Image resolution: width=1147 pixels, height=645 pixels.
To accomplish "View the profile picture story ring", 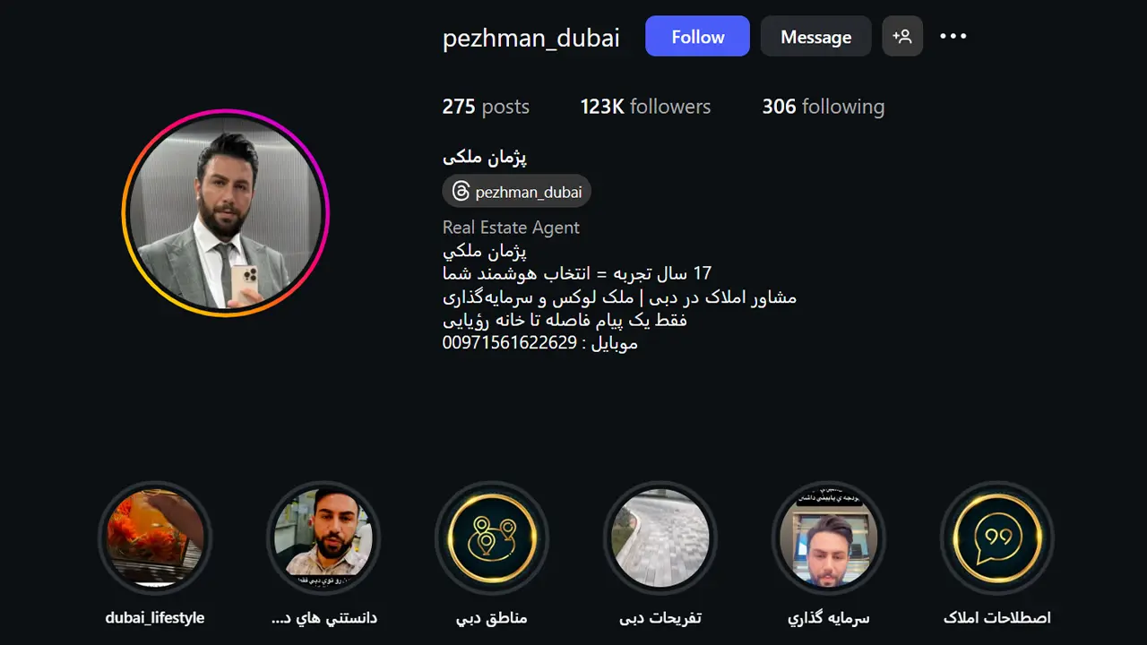I will (226, 212).
